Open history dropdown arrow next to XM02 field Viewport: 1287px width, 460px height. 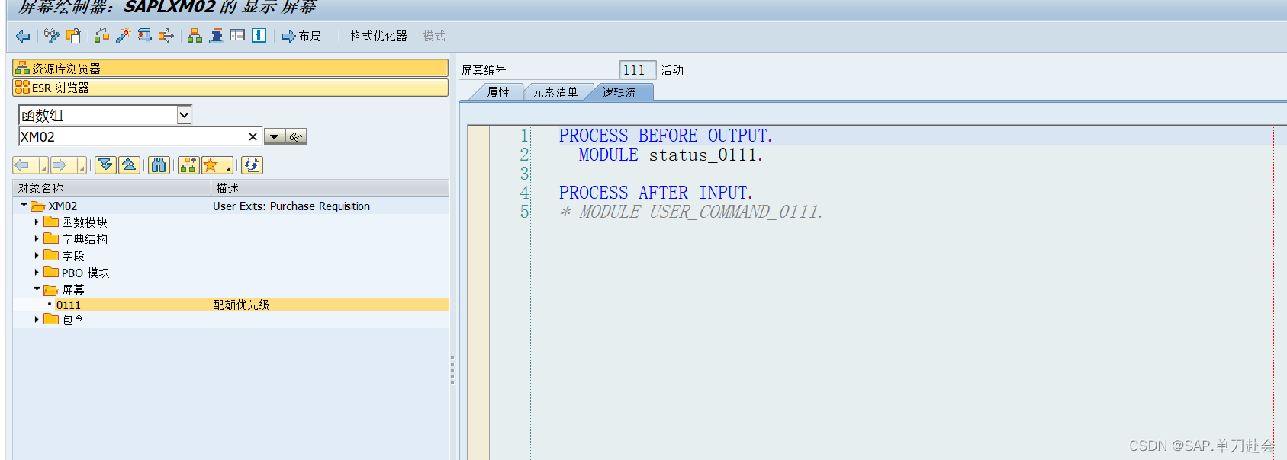[x=275, y=137]
